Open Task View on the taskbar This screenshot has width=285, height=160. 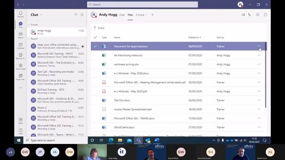point(101,140)
